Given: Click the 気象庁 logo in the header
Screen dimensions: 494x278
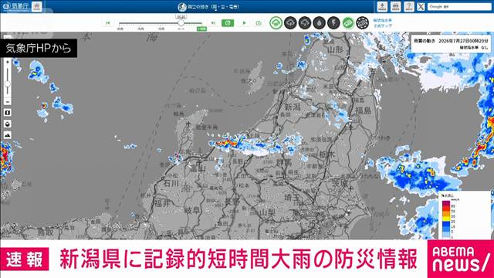Looking at the screenshot, I should pos(15,6).
